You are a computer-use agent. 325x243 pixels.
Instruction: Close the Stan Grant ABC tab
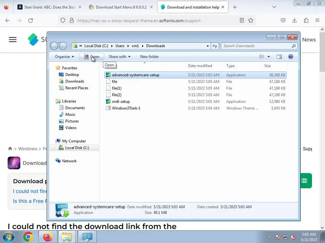click(x=80, y=7)
